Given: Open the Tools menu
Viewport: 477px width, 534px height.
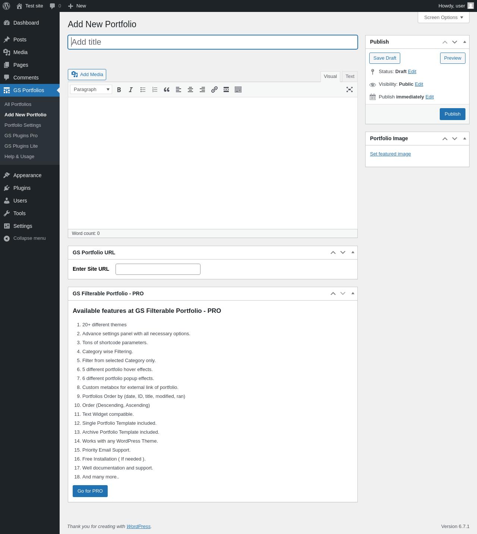Looking at the screenshot, I should tap(30, 213).
